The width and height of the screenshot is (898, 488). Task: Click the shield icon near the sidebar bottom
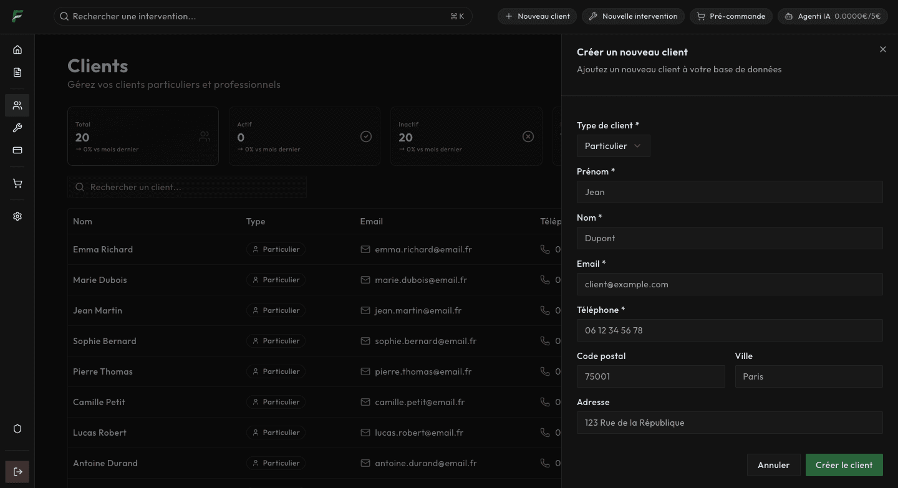(17, 428)
